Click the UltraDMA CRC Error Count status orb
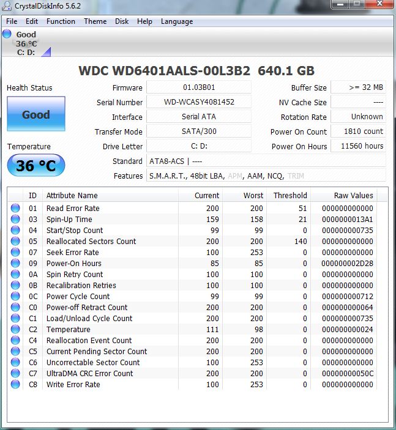 [x=15, y=373]
